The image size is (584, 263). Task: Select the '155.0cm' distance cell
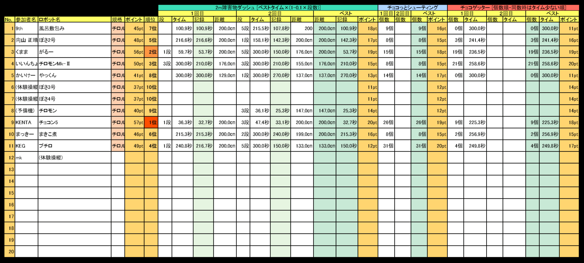coord(302,63)
